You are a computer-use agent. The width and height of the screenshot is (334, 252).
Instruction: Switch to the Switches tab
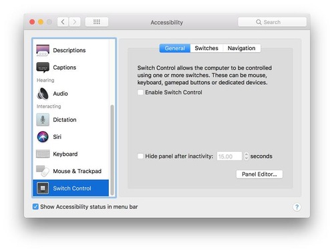pos(206,48)
